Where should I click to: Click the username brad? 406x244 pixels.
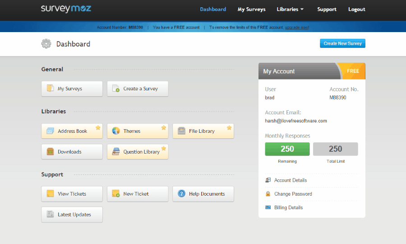tap(270, 98)
